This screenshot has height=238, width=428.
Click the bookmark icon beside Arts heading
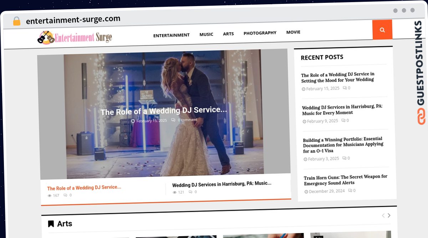[51, 224]
